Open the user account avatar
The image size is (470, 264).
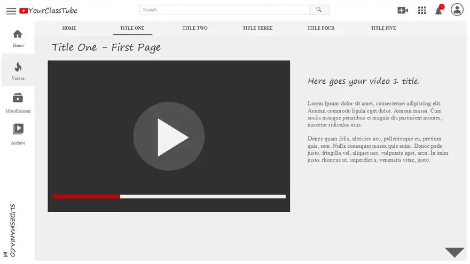(457, 10)
